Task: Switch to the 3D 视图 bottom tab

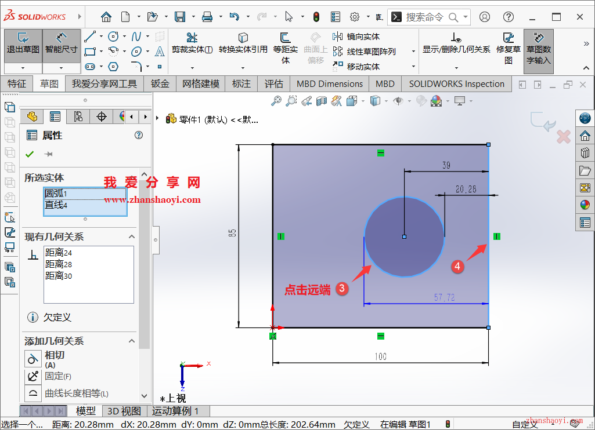Action: point(124,411)
